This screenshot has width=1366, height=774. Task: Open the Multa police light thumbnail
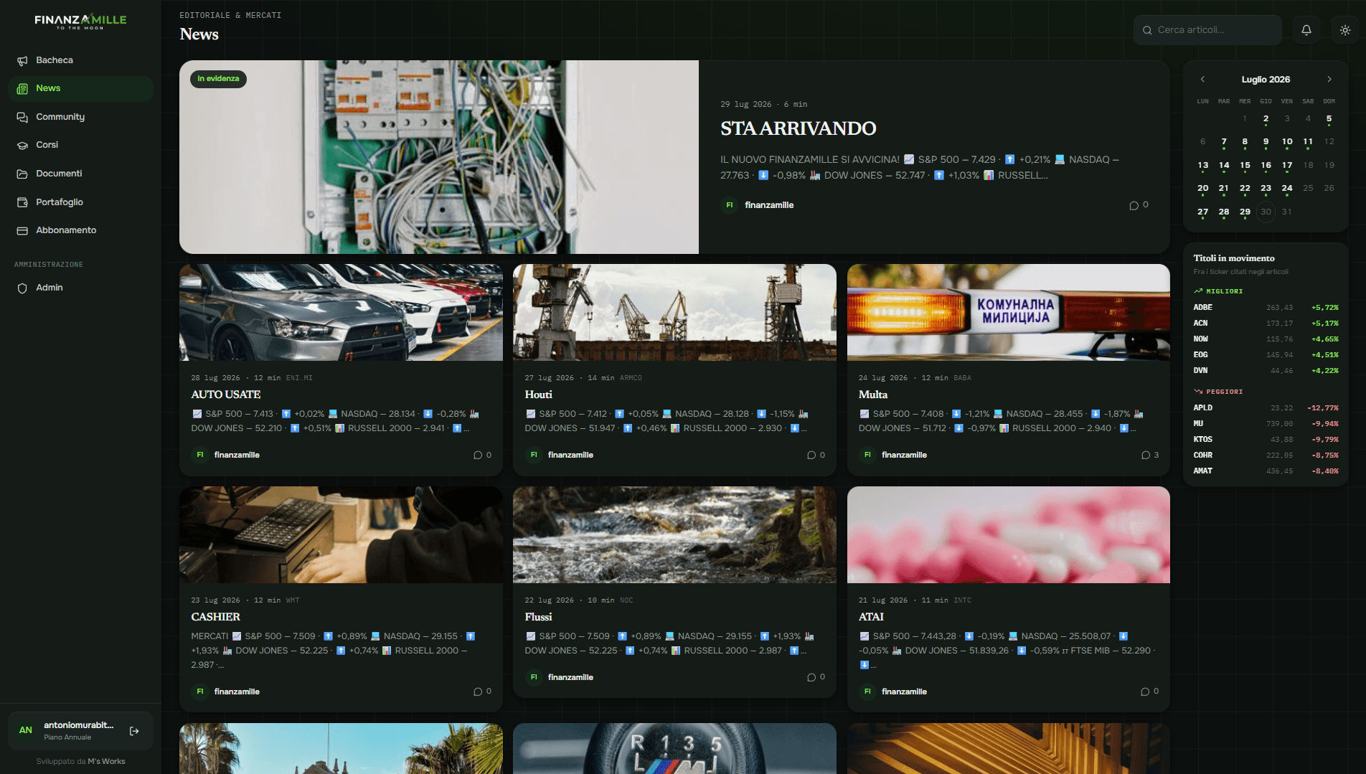1008,313
